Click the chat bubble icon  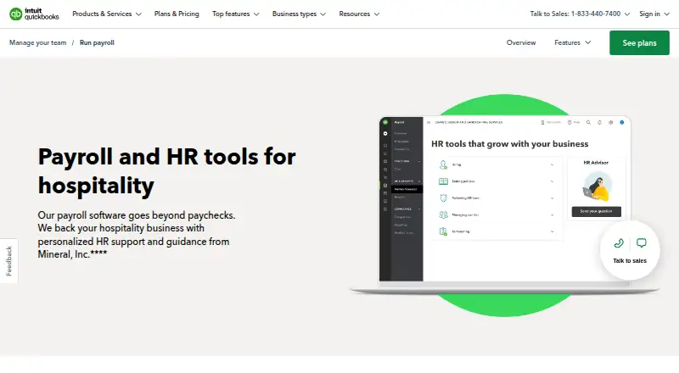pos(642,243)
